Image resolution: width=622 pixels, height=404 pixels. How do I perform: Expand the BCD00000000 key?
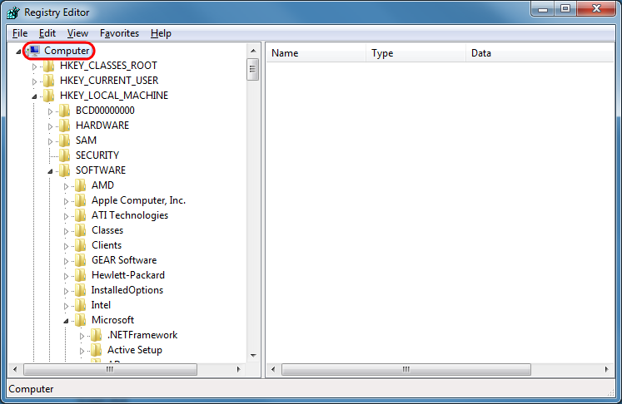51,111
